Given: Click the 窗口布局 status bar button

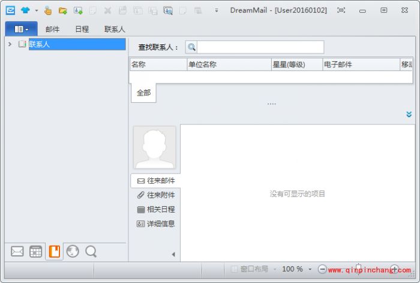Looking at the screenshot, I should [250, 269].
